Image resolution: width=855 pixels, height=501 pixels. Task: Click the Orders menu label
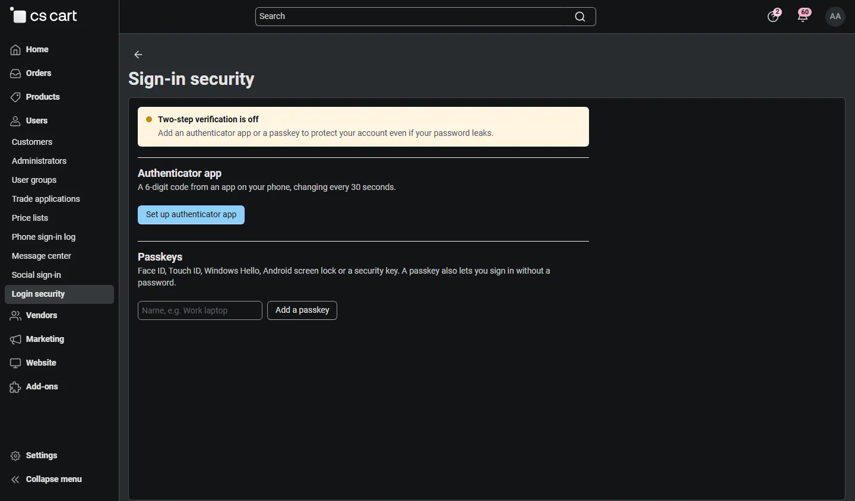click(x=39, y=74)
